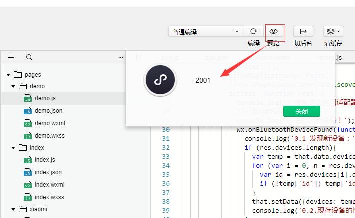Click the JS file icon of demo.js

(28, 98)
